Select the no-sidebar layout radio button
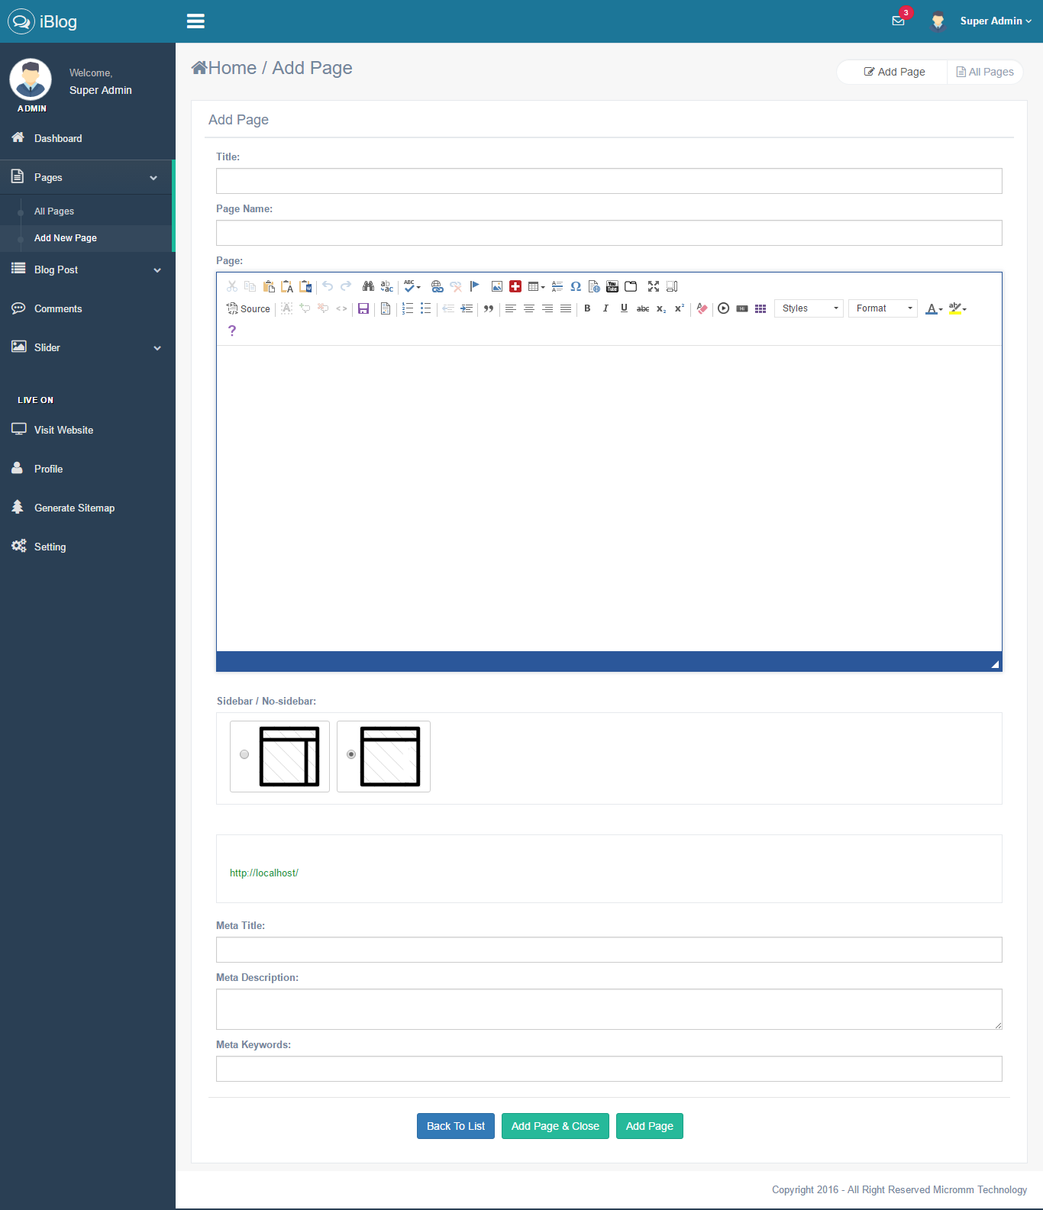The height and width of the screenshot is (1210, 1043). click(x=351, y=754)
